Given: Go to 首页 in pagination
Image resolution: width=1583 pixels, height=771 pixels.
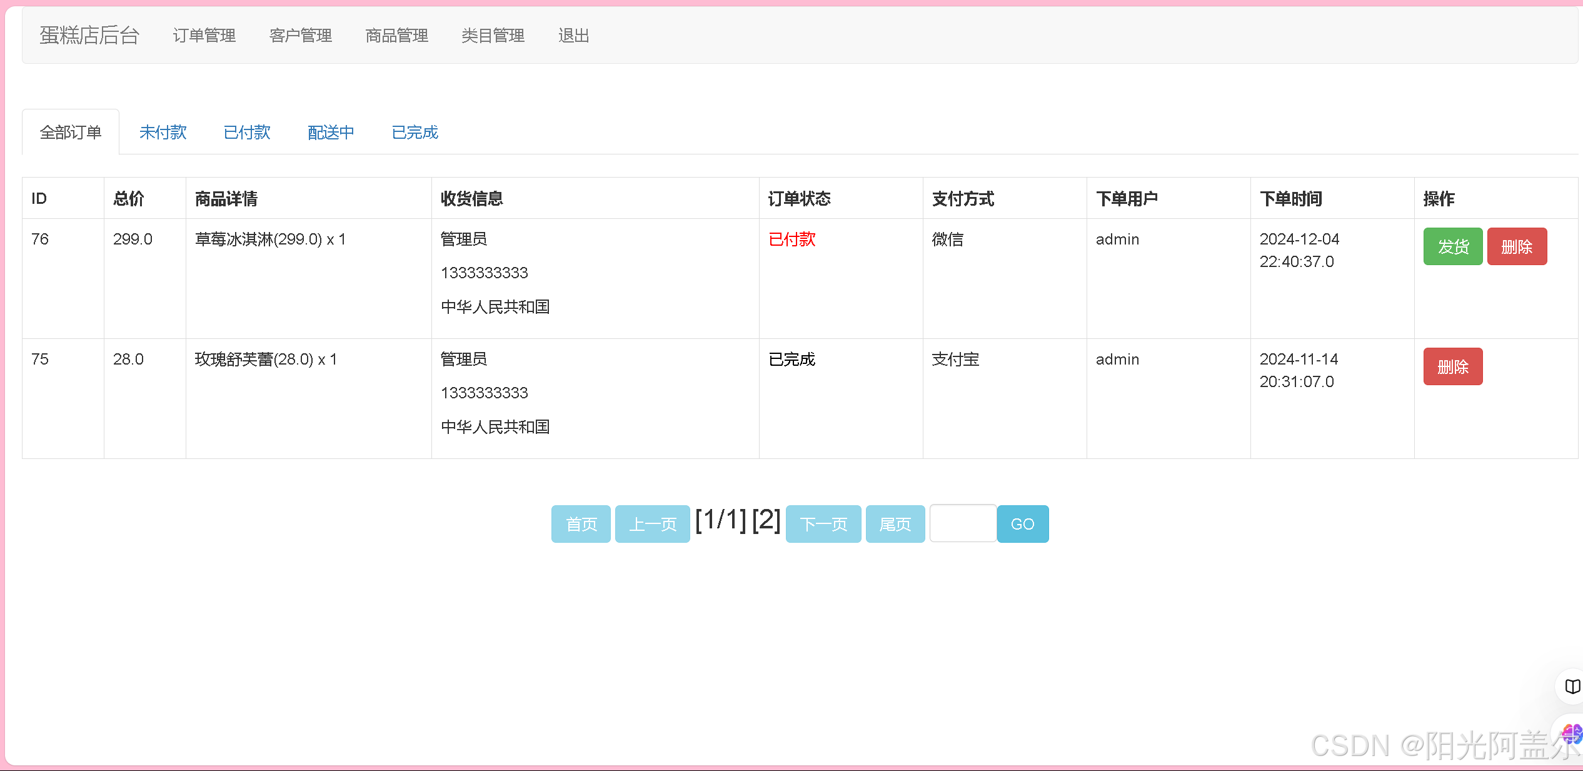Looking at the screenshot, I should coord(581,524).
